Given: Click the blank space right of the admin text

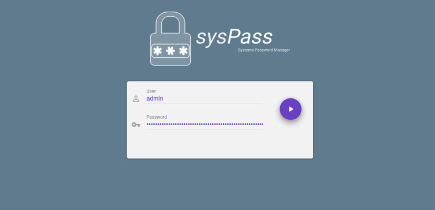Looking at the screenshot, I should click(x=213, y=98).
